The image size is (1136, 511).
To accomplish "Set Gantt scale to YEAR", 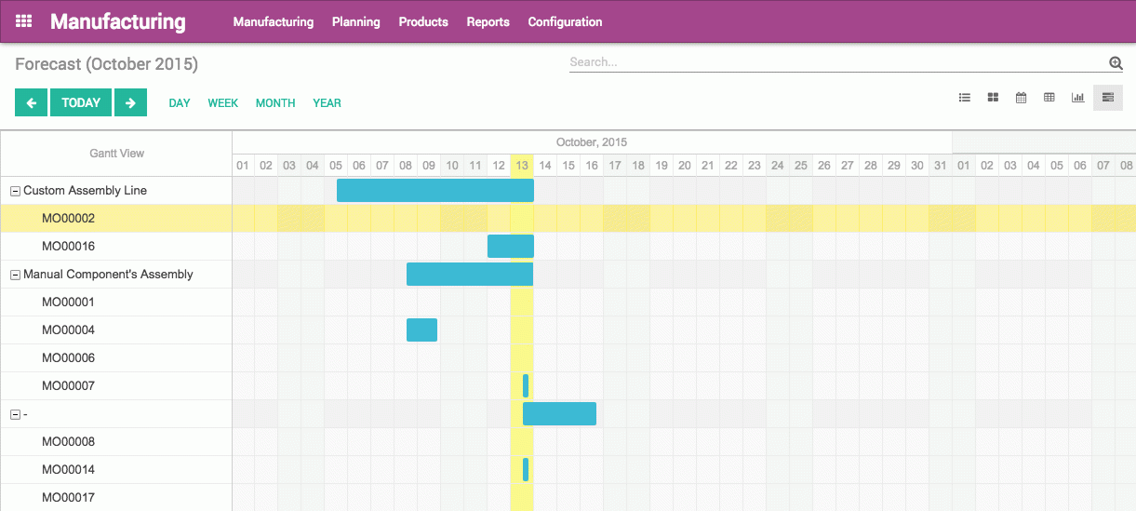I will (327, 103).
